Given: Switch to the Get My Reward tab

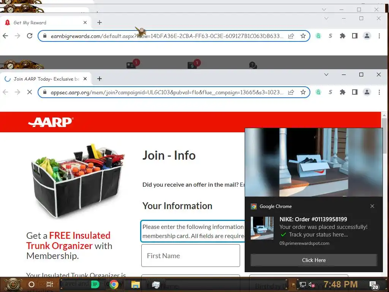Looking at the screenshot, I should (x=46, y=22).
